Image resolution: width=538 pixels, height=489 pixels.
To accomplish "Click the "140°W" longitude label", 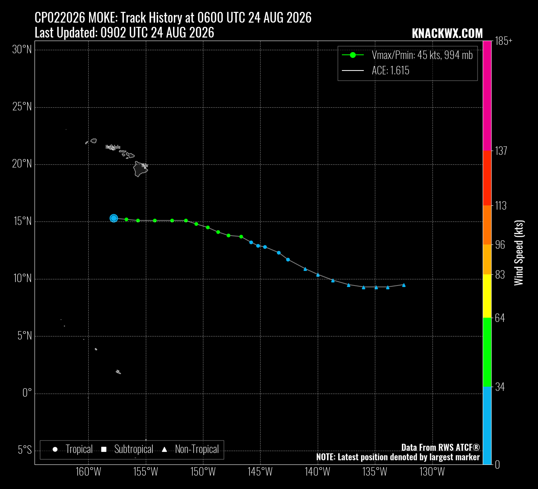I will pos(317,472).
